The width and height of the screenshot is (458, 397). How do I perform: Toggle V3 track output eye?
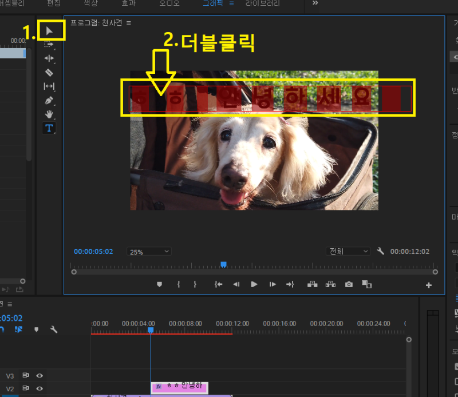point(40,376)
